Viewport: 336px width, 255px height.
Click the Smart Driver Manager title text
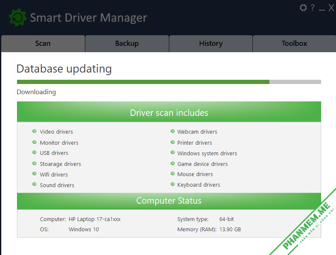pyautogui.click(x=89, y=18)
